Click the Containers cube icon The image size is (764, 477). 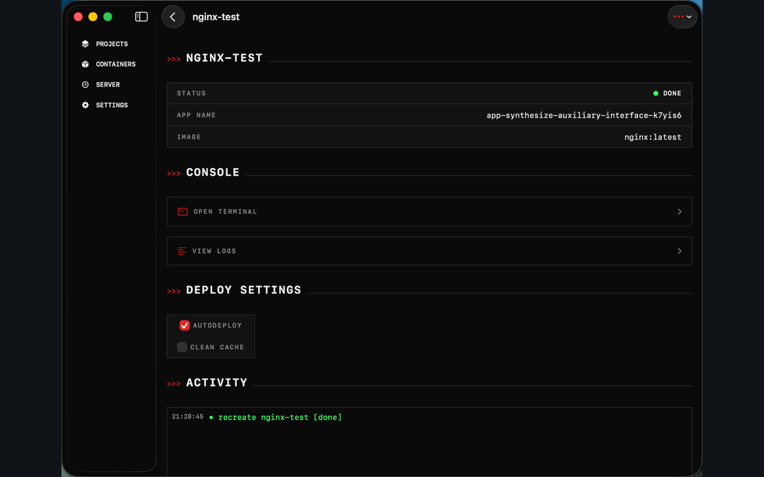click(85, 64)
